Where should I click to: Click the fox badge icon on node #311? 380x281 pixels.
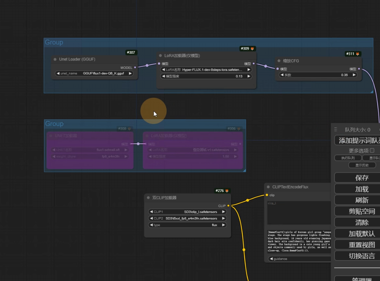(x=357, y=54)
